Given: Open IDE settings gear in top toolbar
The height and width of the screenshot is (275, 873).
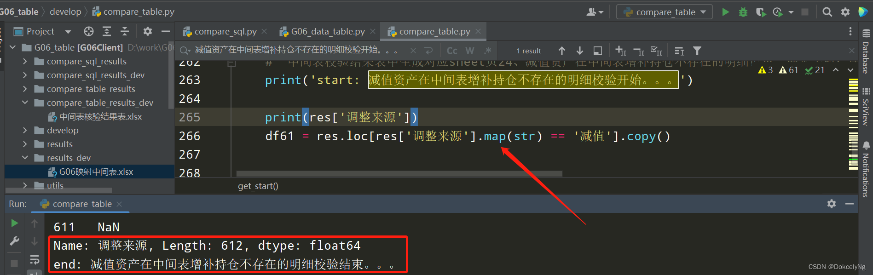Looking at the screenshot, I should pyautogui.click(x=845, y=12).
